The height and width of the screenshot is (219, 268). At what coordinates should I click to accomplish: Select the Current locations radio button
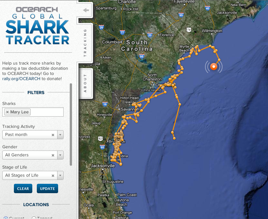click(5, 218)
